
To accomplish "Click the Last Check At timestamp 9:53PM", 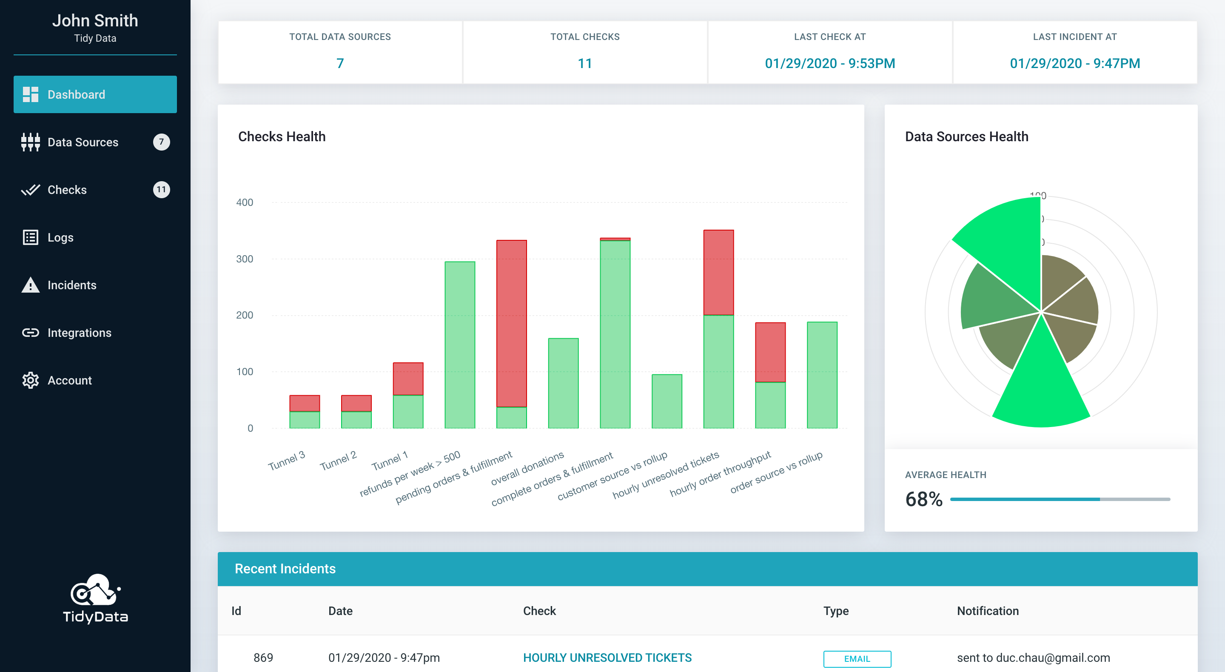I will tap(830, 63).
